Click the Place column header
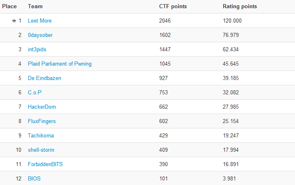The width and height of the screenshot is (295, 185). pyautogui.click(x=9, y=7)
